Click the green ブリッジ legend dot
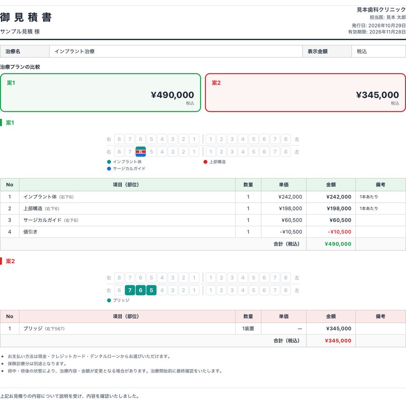This screenshot has width=406, height=401. pyautogui.click(x=109, y=300)
